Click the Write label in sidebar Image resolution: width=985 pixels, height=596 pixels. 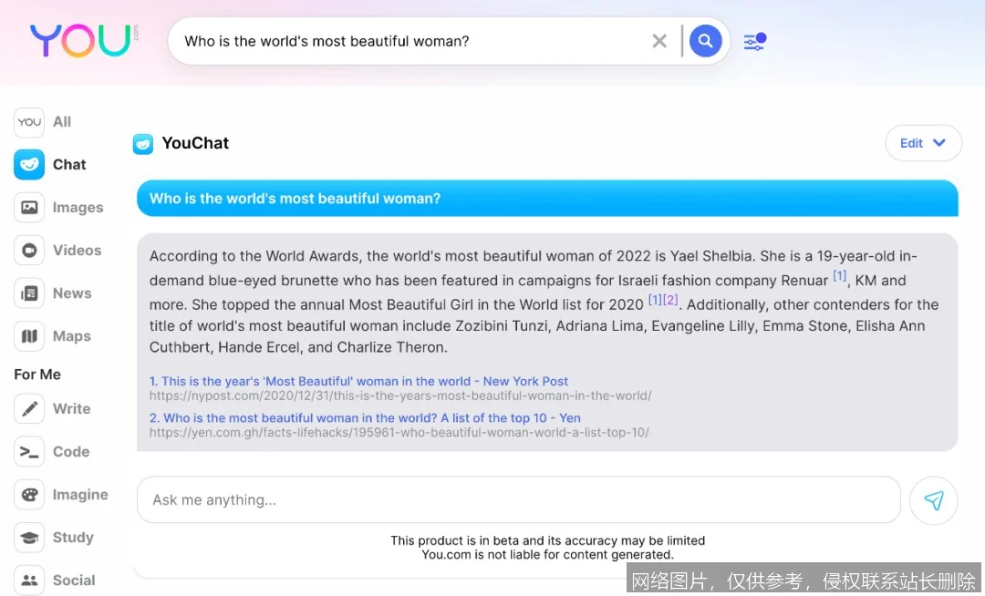(72, 409)
